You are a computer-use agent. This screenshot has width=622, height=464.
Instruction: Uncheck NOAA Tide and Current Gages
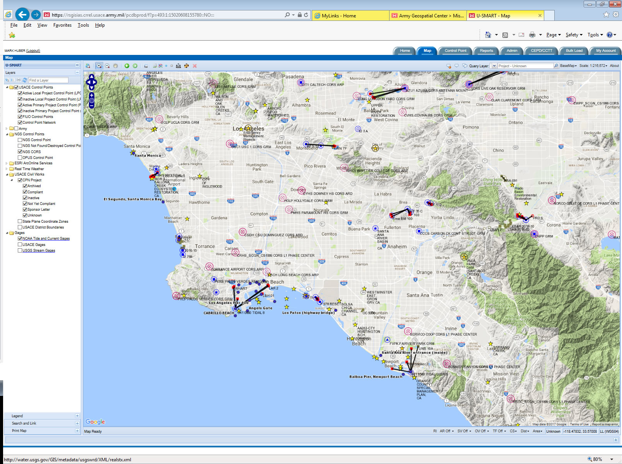(x=20, y=239)
